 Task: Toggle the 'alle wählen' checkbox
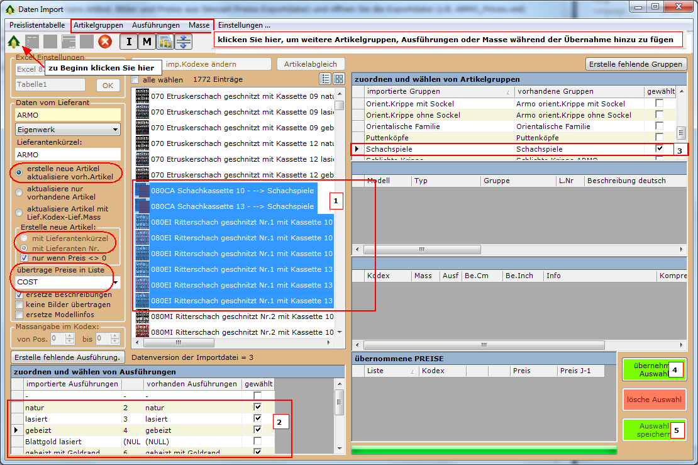(x=135, y=80)
